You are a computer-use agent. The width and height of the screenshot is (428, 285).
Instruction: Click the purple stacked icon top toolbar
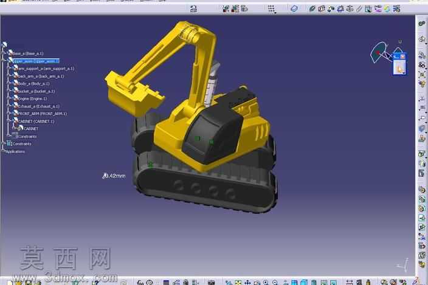pyautogui.click(x=378, y=9)
